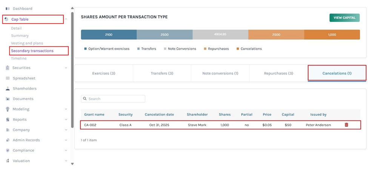
Task: Expand the Reports menu chevron
Action: click(66, 120)
